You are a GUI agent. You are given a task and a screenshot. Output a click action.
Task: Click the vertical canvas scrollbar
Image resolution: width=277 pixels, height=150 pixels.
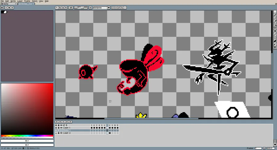tap(272, 71)
